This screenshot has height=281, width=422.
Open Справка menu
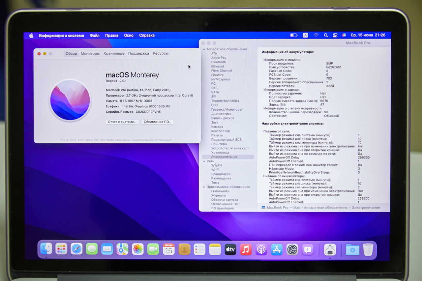[x=147, y=35]
